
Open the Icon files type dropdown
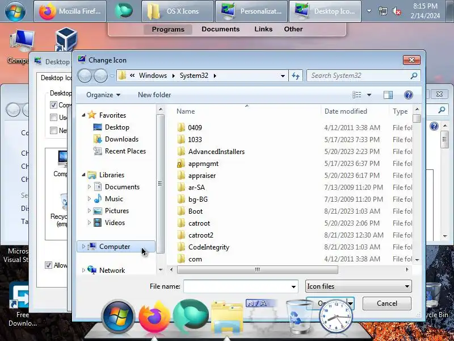click(359, 286)
